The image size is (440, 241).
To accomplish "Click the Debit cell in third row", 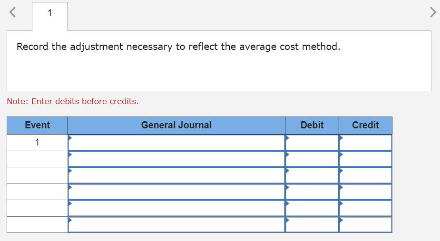I will pos(312,175).
